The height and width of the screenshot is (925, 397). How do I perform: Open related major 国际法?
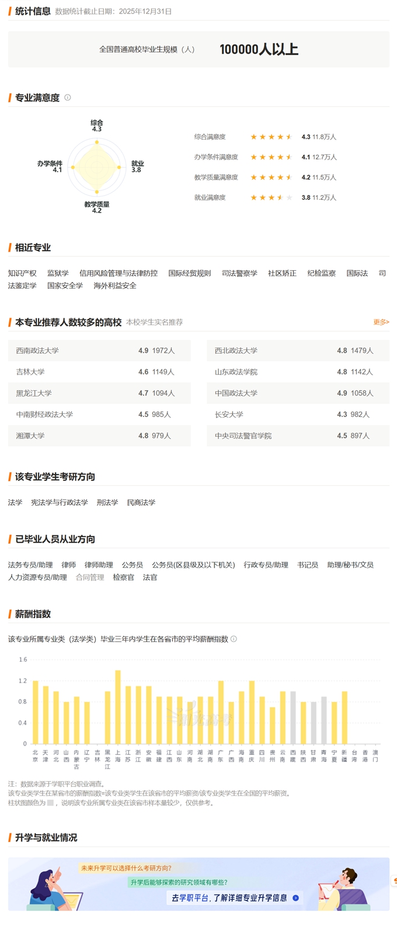[x=357, y=273]
